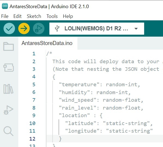
Task: Click "random-float" value on line 7
Action: click(122, 100)
